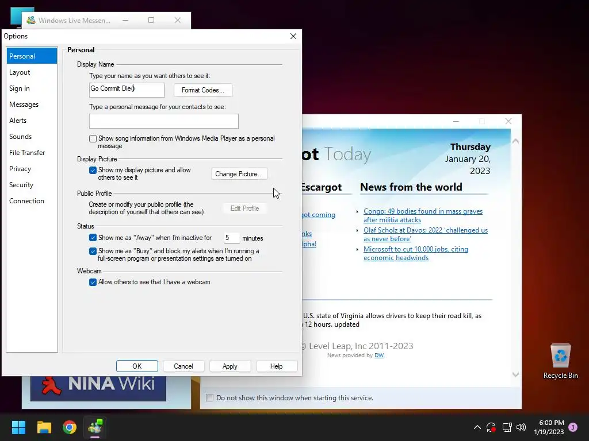Maximize the Windows Live Messenger window
Image resolution: width=589 pixels, height=441 pixels.
click(151, 20)
